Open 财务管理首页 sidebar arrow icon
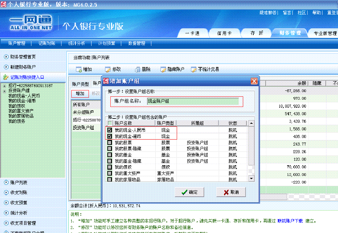The image size is (338, 233). 6,57
